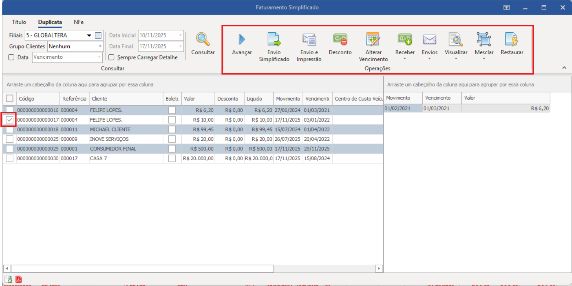Enable Sempre Carregar Detalhe checkbox
The height and width of the screenshot is (286, 572).
(x=111, y=57)
